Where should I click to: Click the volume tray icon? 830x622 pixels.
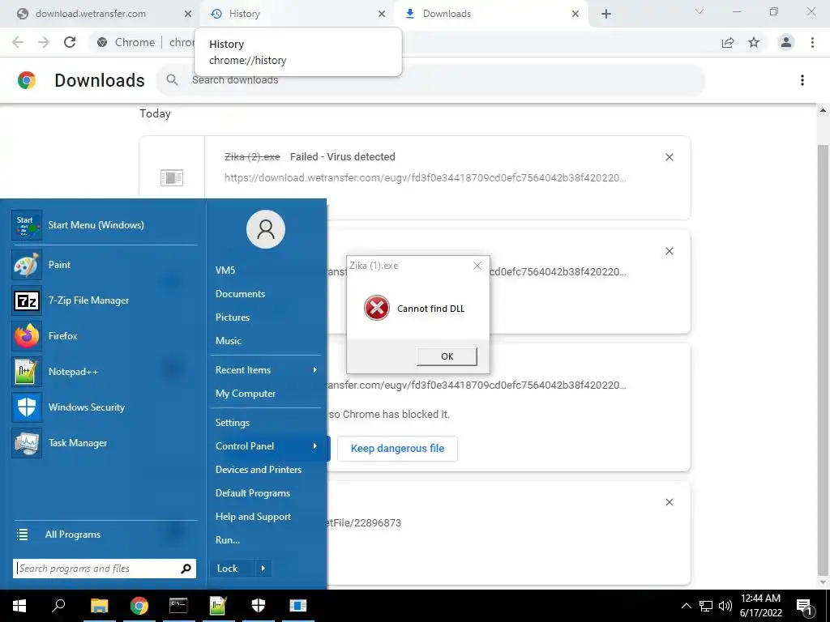[x=725, y=606]
